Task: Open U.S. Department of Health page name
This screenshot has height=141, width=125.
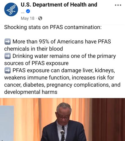Action: 59,5
